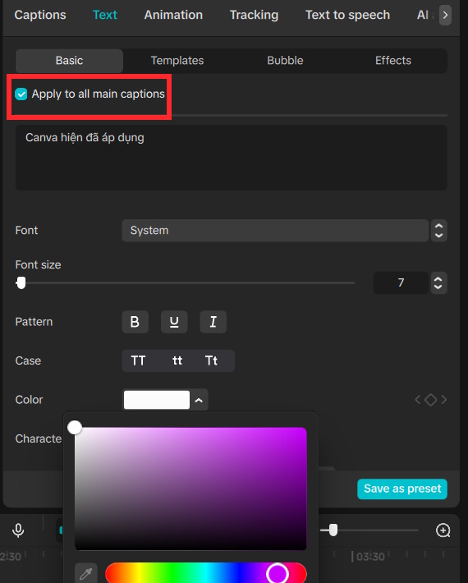468x583 pixels.
Task: Toggle bold text pattern
Action: [x=135, y=322]
